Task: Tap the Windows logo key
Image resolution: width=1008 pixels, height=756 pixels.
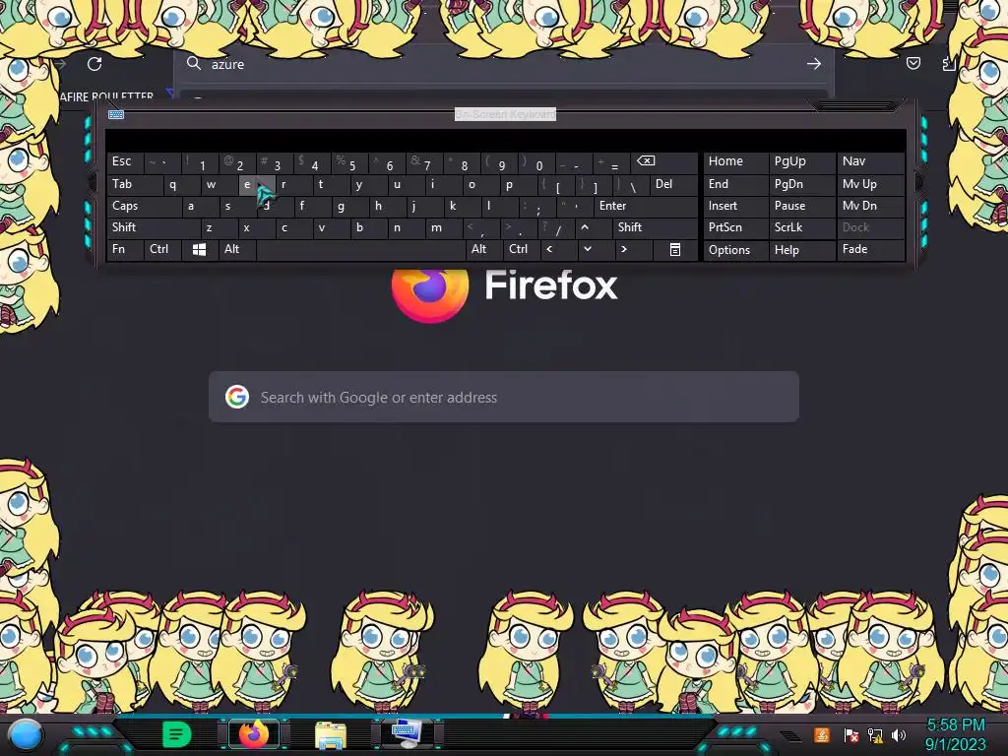Action: click(x=199, y=249)
